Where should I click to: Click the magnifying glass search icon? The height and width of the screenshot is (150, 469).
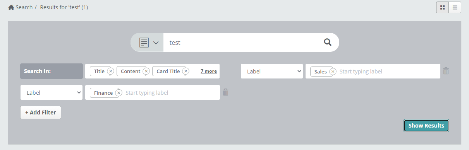pyautogui.click(x=328, y=43)
